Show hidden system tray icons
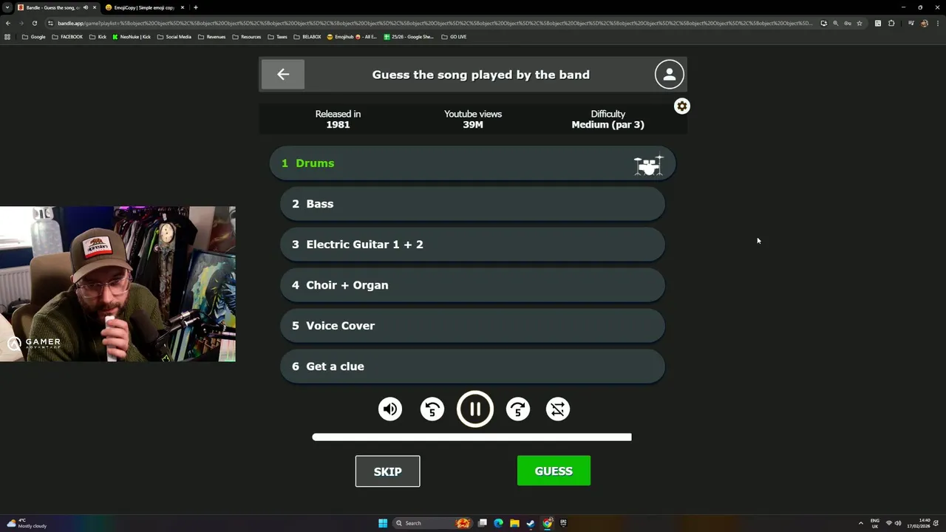 coord(860,523)
